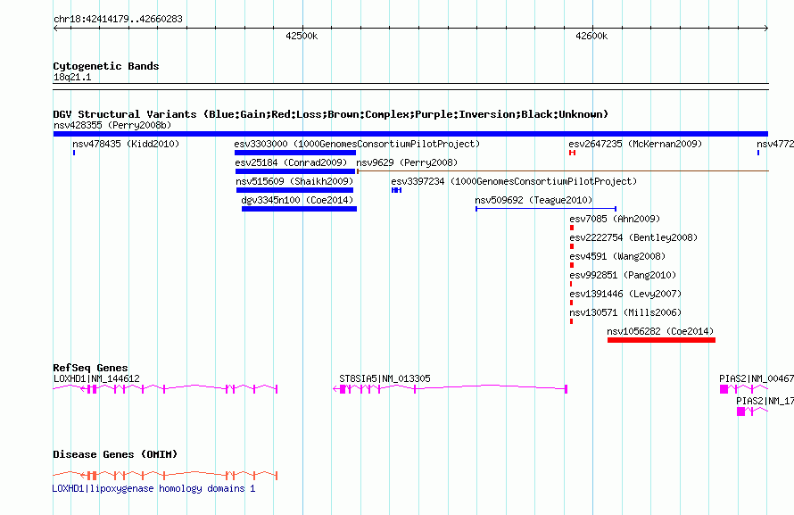Click the left arrow of the ruler

click(x=55, y=29)
